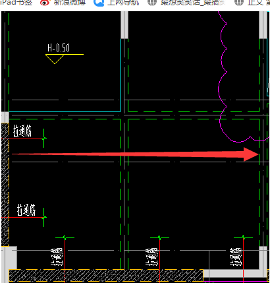Click the red Weibo eye logo icon
Image resolution: width=270 pixels, height=283 pixels.
45,2
